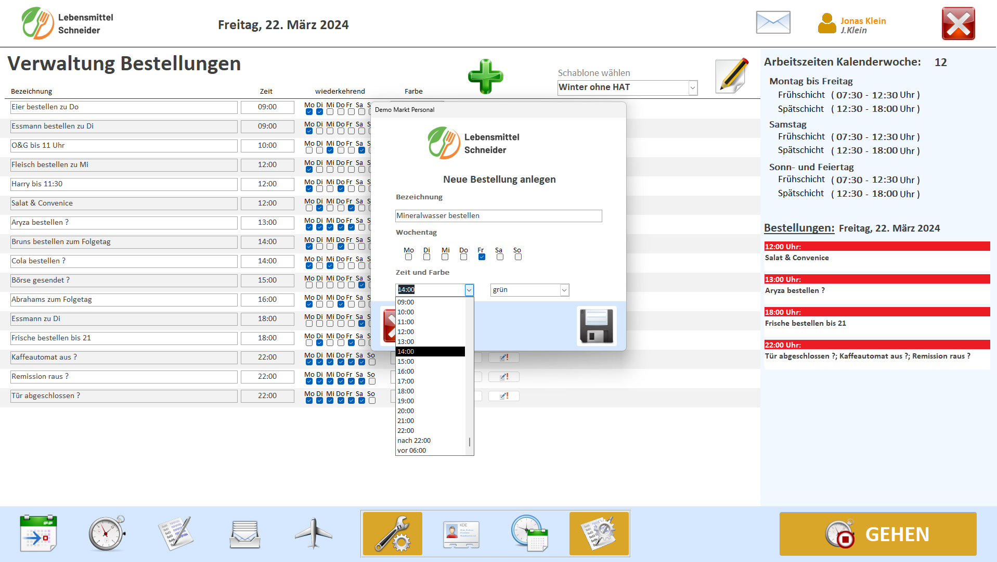
Task: Enable the So checkbox in dialog
Action: (518, 257)
